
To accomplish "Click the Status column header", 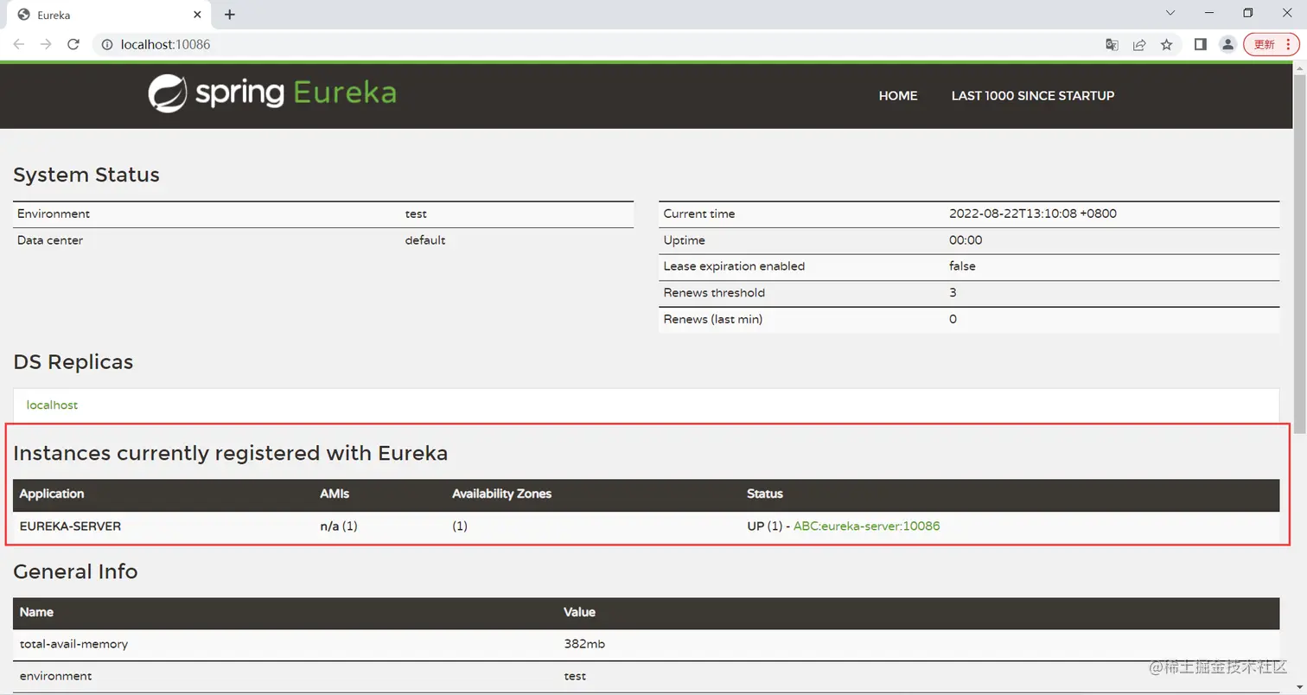I will coord(765,494).
